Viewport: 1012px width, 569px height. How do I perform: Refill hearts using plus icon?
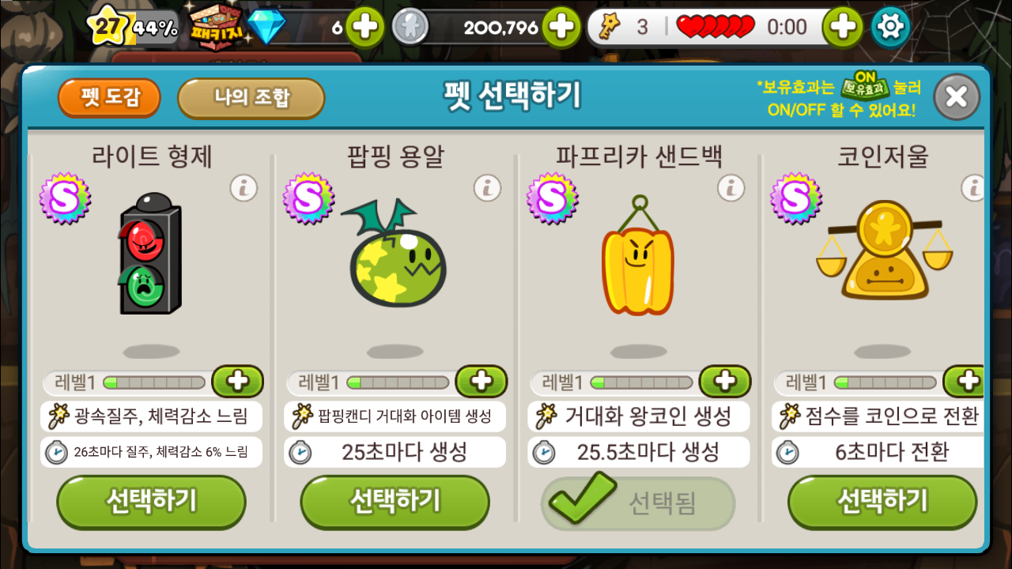[x=842, y=28]
